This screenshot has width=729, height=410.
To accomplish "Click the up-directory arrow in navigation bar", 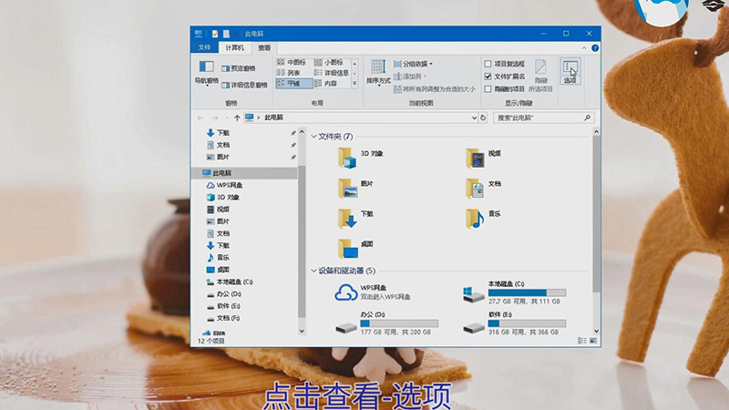I will pyautogui.click(x=237, y=118).
